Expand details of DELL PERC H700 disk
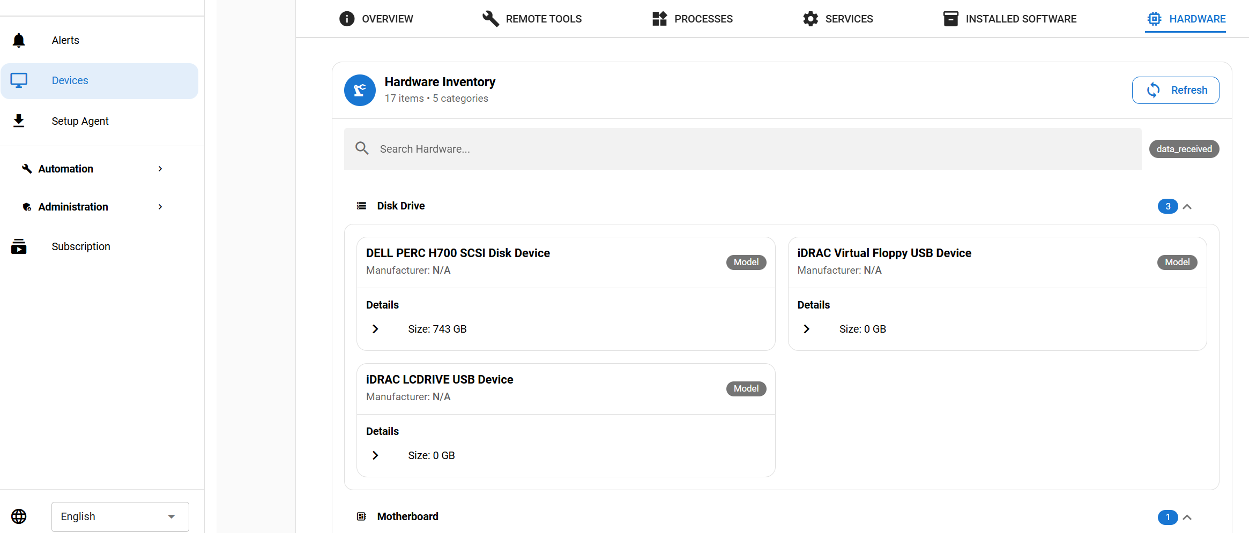Viewport: 1249px width, 533px height. tap(375, 328)
